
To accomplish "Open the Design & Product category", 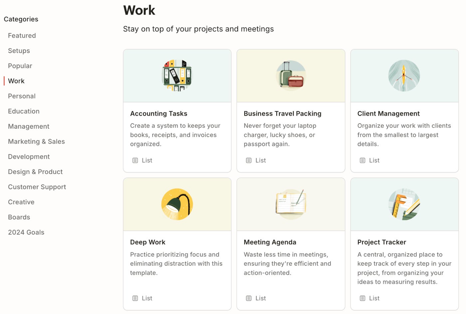I will (35, 172).
